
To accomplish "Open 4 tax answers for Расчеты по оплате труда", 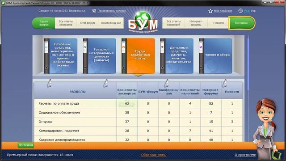I will pos(190,103).
